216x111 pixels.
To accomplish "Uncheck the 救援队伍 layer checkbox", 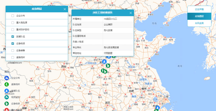I will click(13, 37).
